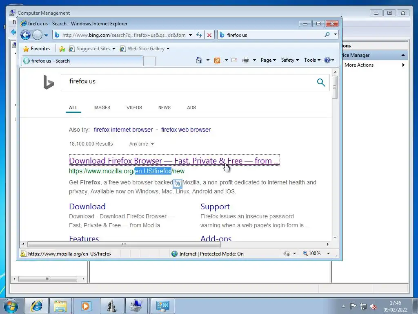Open Windows Media Player on taskbar
This screenshot has height=314, width=418.
86,306
